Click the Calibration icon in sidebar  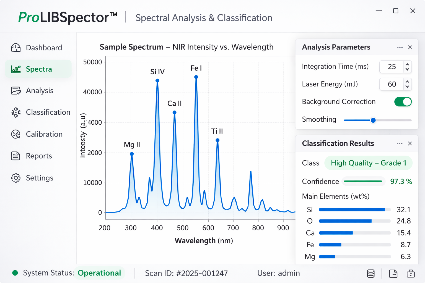click(x=16, y=134)
